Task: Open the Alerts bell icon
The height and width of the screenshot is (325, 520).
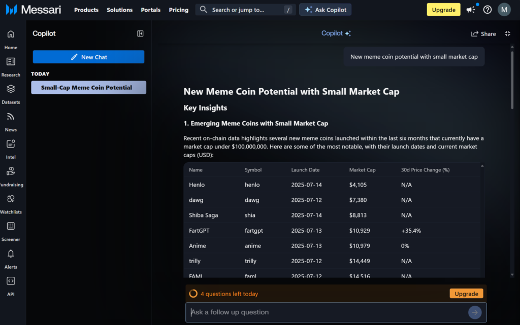Action: 11,254
